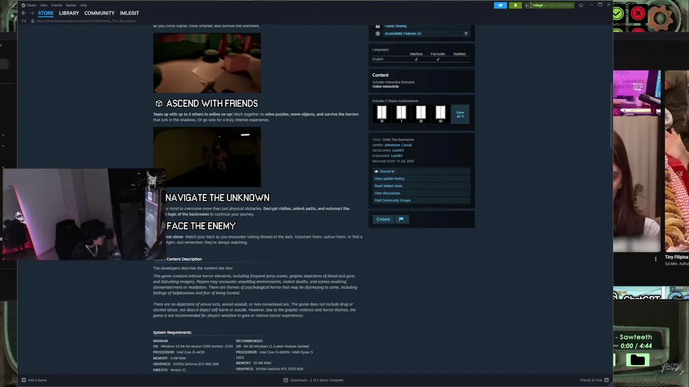689x387 pixels.
Task: Click the flag report icon next to Embed
Action: (x=401, y=219)
